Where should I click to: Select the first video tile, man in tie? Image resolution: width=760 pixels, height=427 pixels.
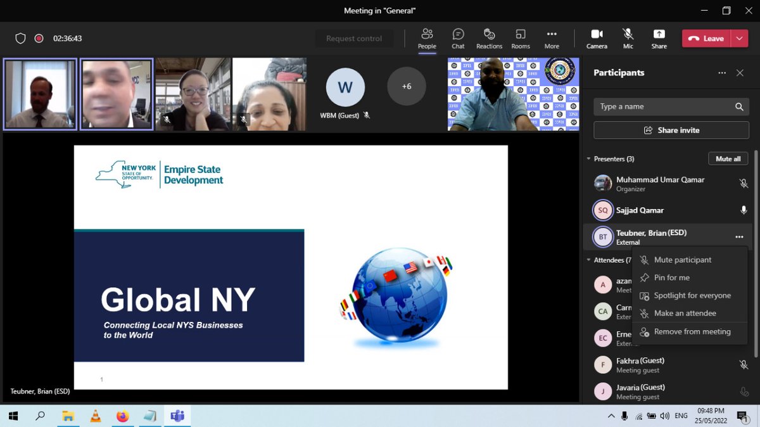click(x=40, y=94)
